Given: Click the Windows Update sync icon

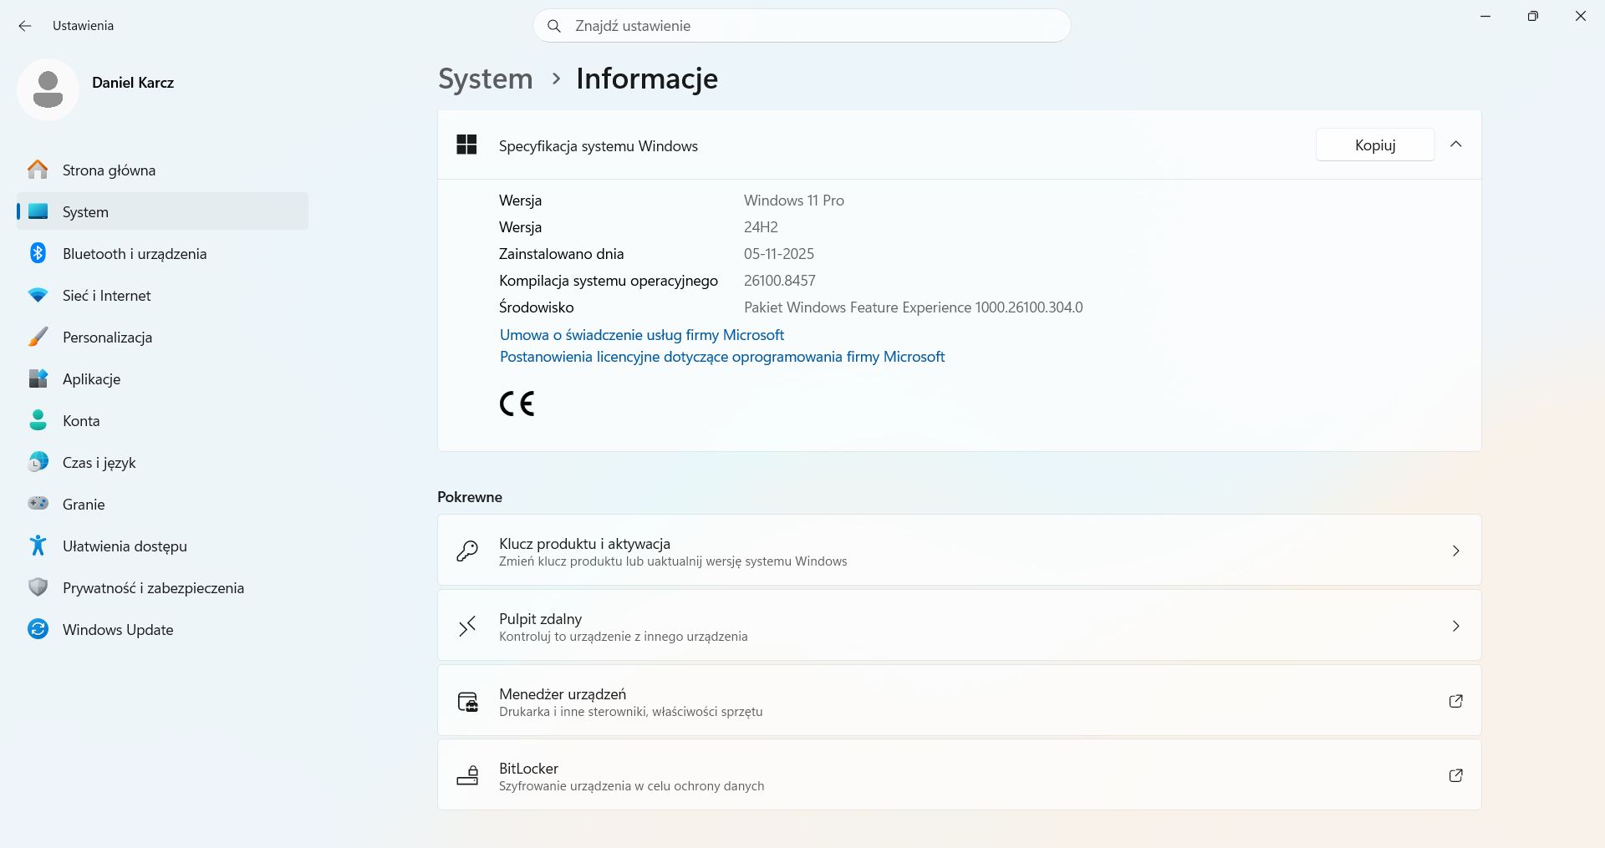Looking at the screenshot, I should pyautogui.click(x=38, y=629).
